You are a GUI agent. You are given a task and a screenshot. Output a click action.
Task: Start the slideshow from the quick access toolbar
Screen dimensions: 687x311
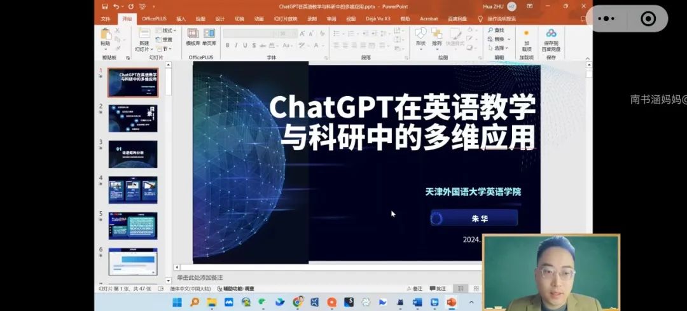142,6
